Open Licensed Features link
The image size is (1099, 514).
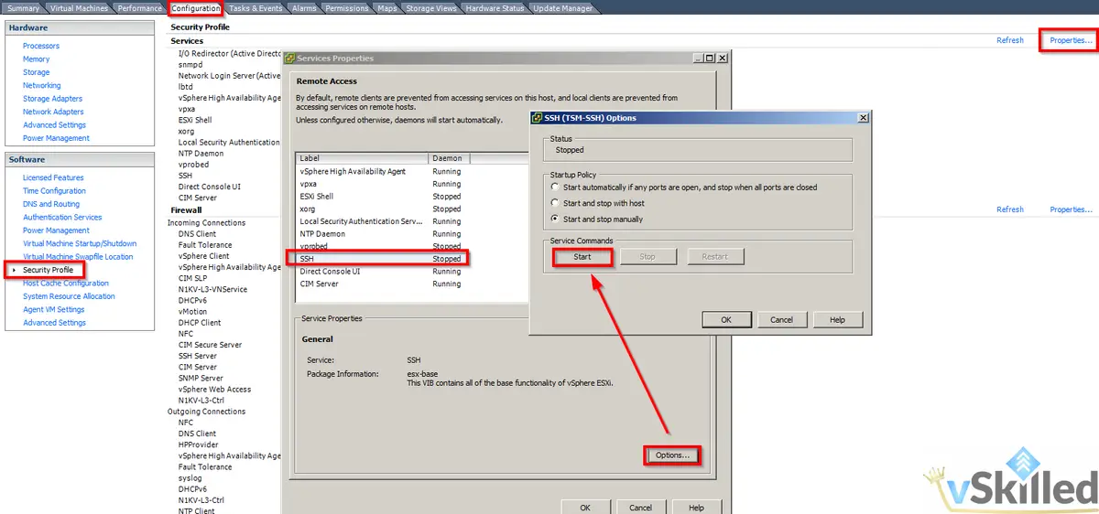click(x=53, y=178)
